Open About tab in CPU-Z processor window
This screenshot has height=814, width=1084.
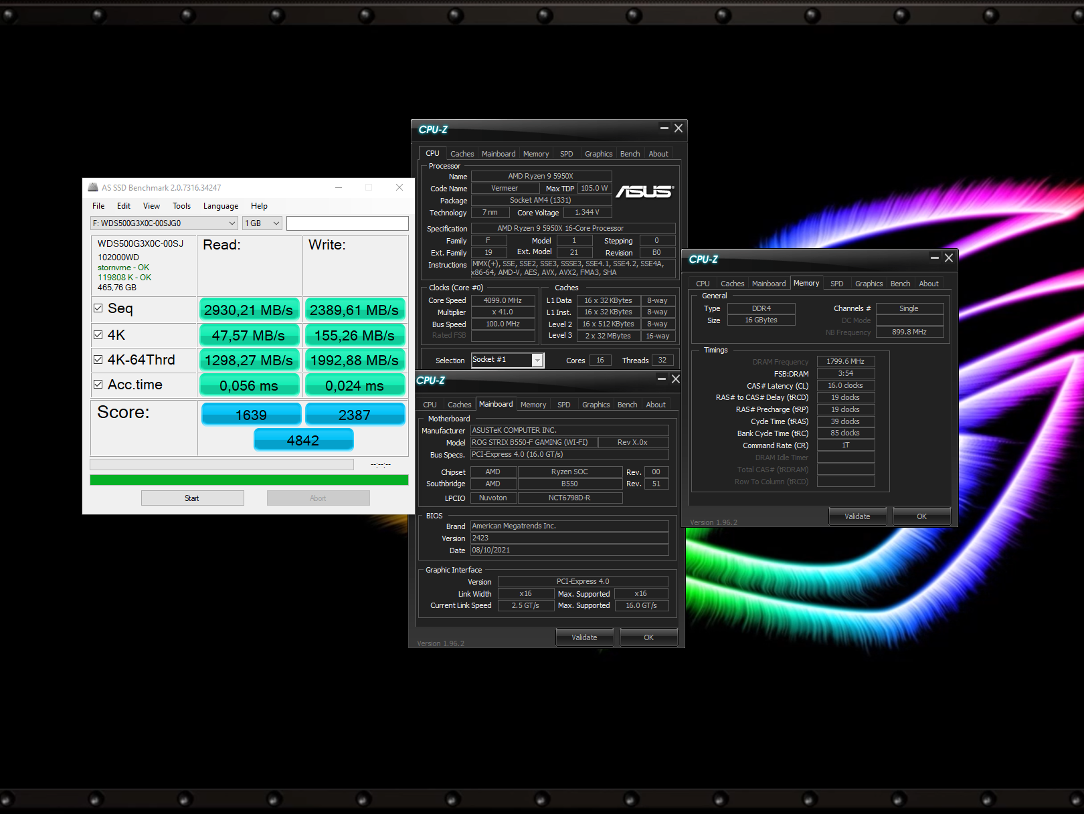(658, 154)
